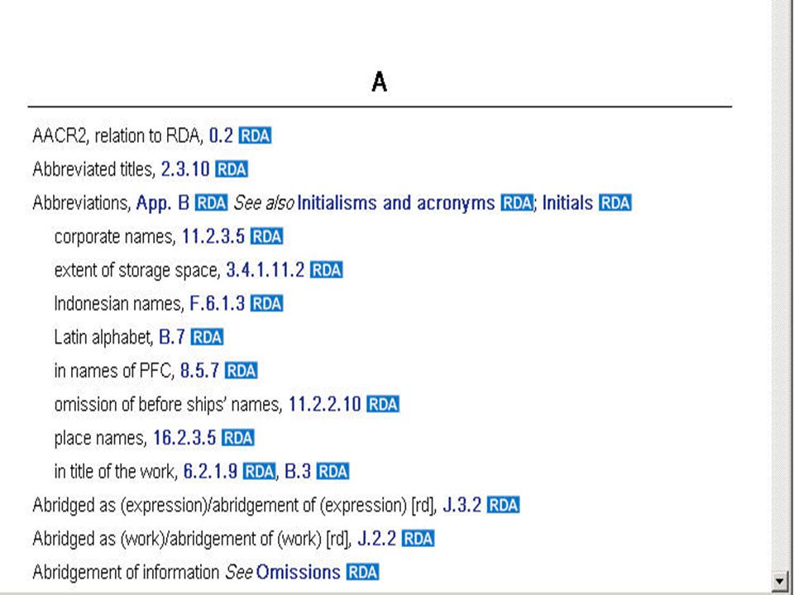This screenshot has width=794, height=595.
Task: Open rule B.7 Latin alphabet
Action: coord(172,337)
